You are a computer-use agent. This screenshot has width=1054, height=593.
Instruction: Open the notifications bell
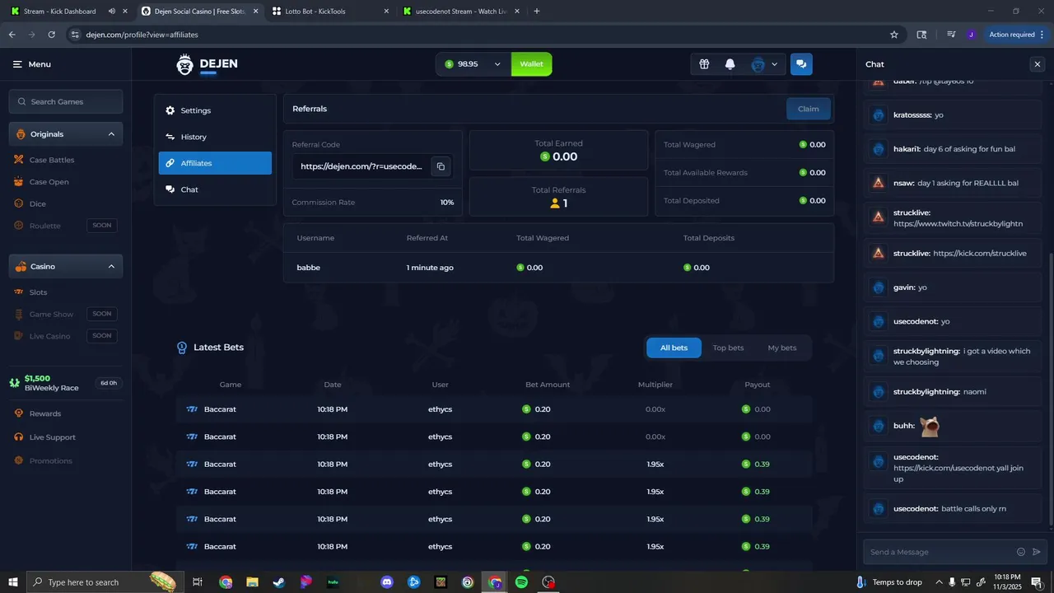(730, 64)
